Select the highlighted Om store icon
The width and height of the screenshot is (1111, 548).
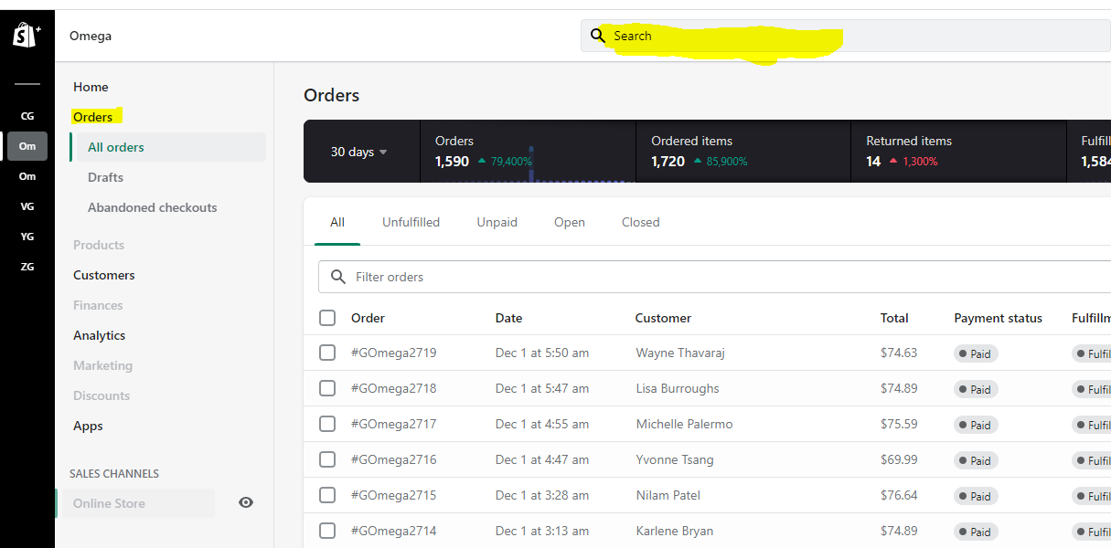click(27, 146)
